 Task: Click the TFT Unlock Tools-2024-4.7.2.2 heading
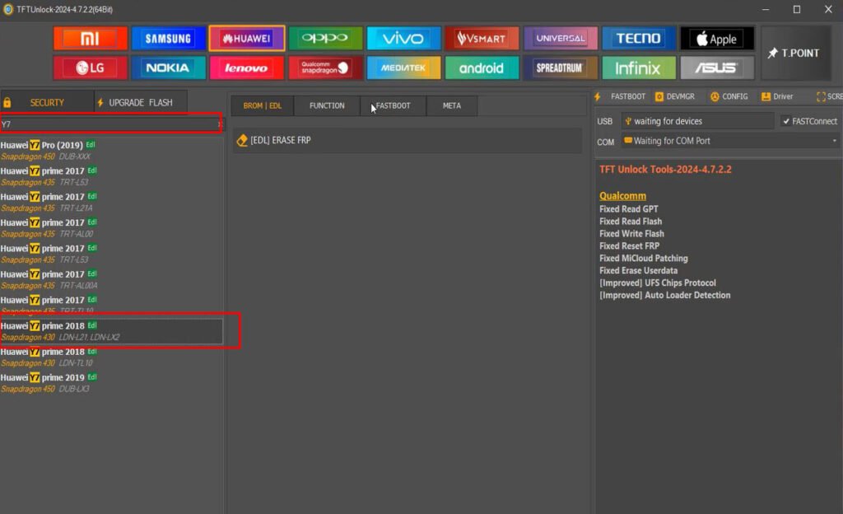tap(665, 169)
